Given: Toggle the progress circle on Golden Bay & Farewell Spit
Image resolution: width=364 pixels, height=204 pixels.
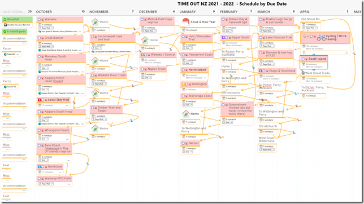Looking at the screenshot, I should tap(223, 20).
